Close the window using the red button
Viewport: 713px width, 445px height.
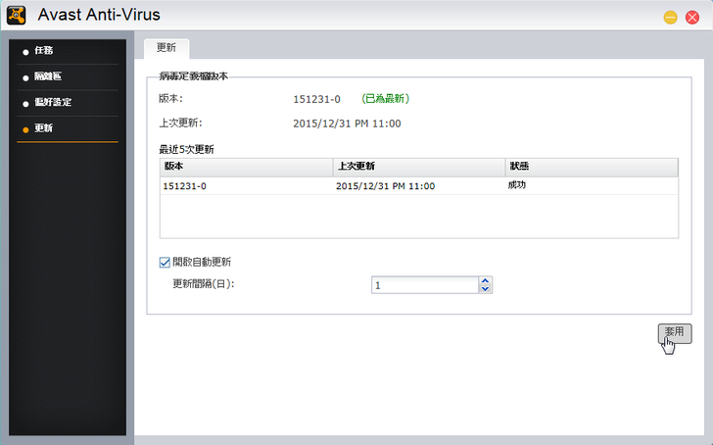tap(691, 17)
